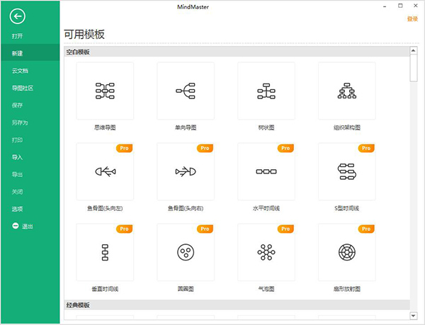425x325 pixels.
Task: Click scrollbar up arrow in template list
Action: [414, 51]
